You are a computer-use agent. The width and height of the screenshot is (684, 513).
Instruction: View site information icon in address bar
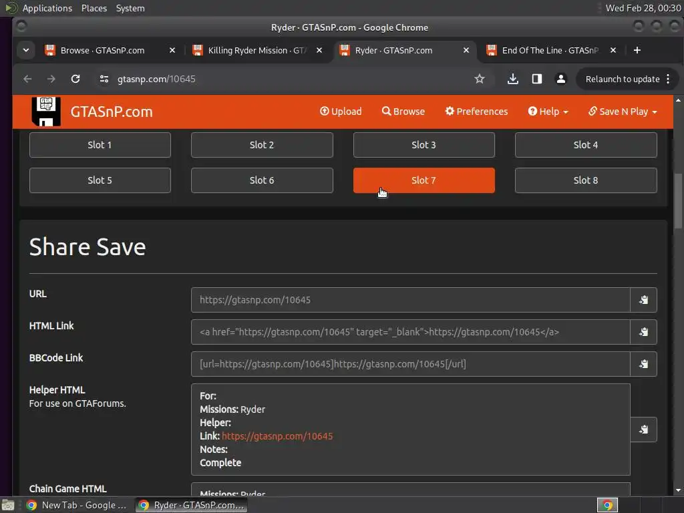click(104, 79)
